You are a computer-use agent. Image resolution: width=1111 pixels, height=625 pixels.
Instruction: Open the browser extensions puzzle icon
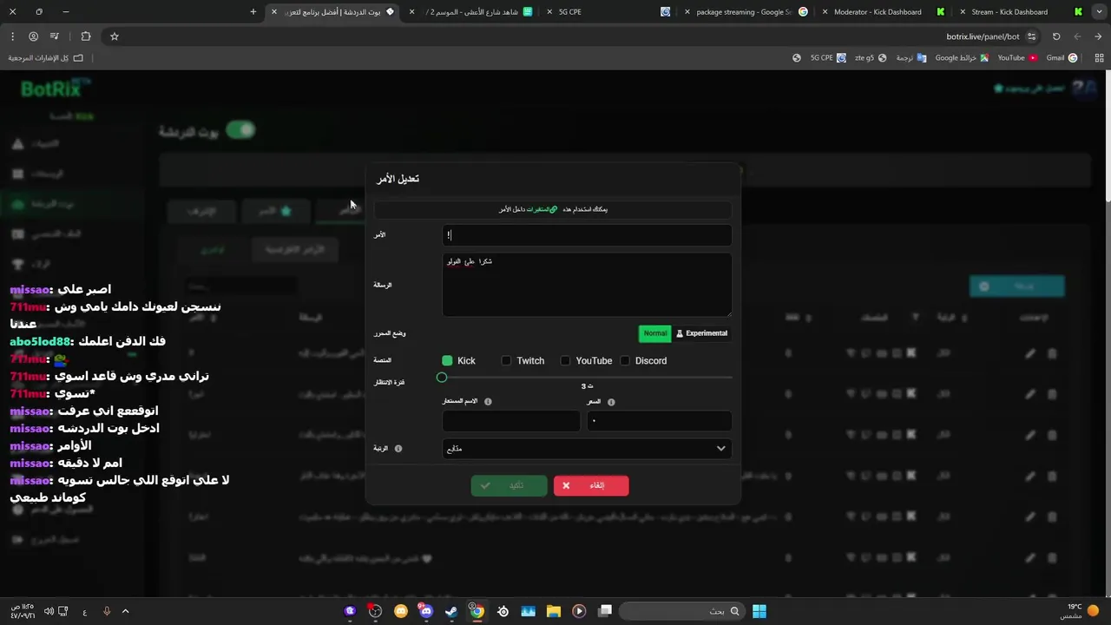coord(85,36)
